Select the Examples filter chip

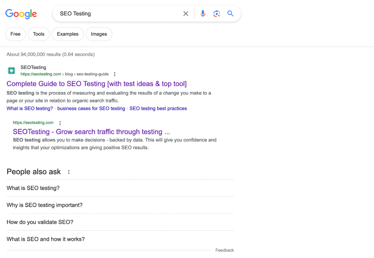point(68,34)
